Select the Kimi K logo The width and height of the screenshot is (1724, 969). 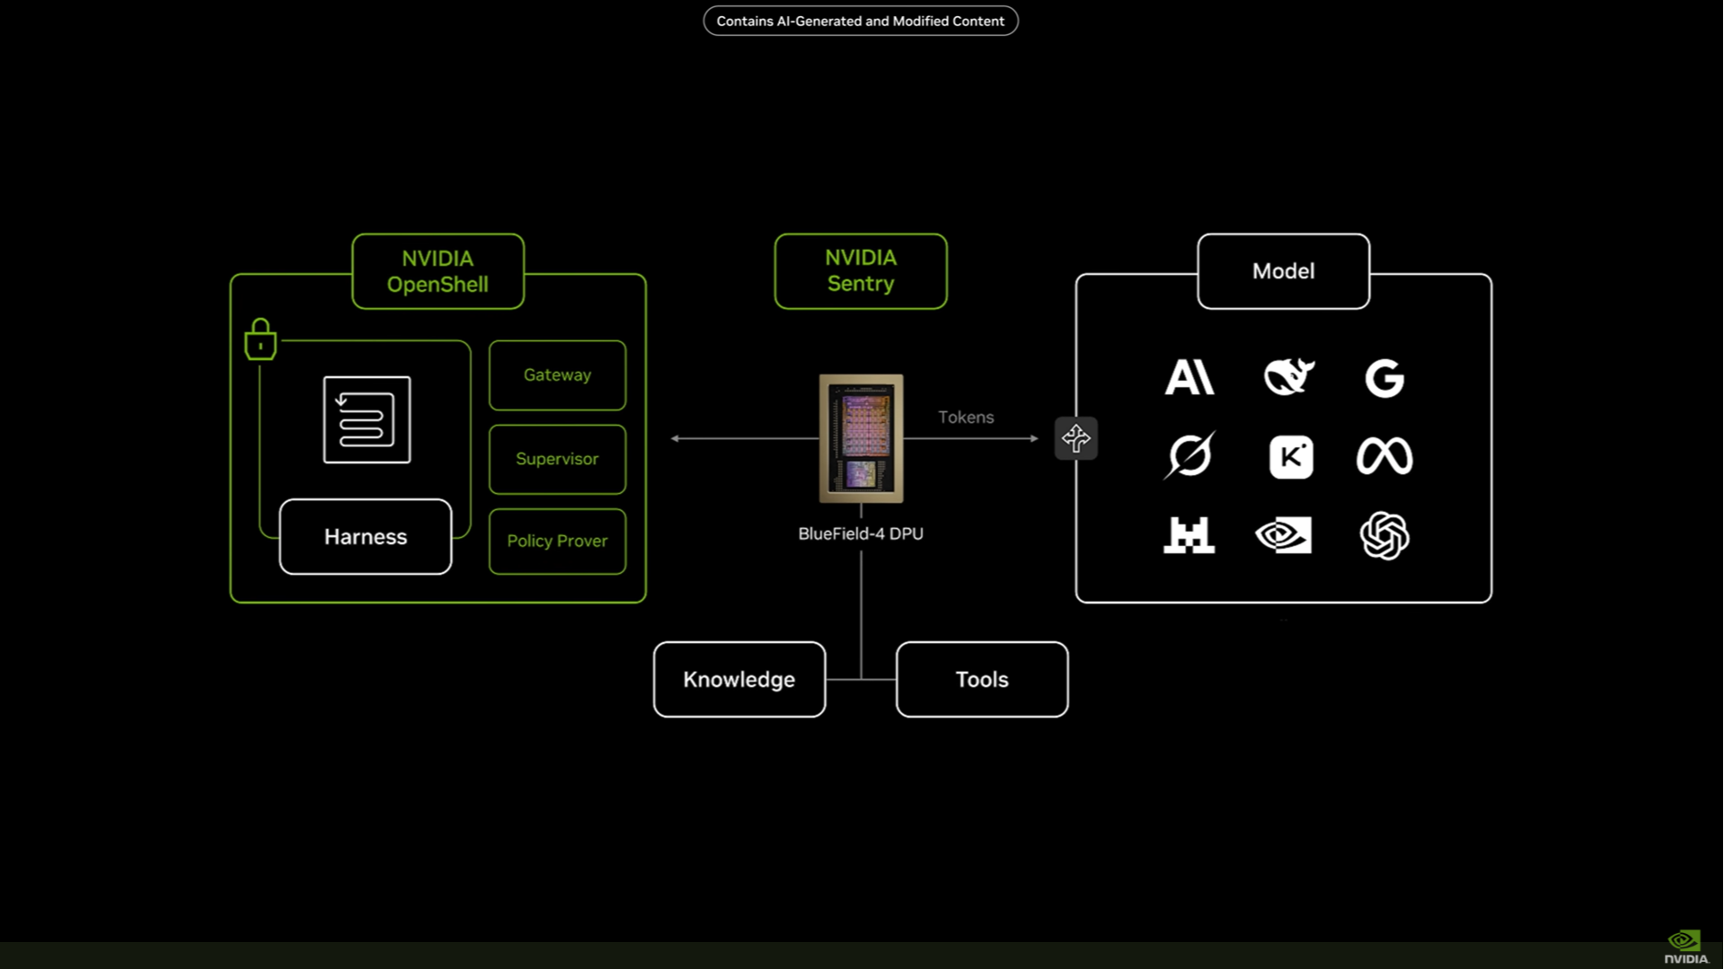pos(1291,456)
